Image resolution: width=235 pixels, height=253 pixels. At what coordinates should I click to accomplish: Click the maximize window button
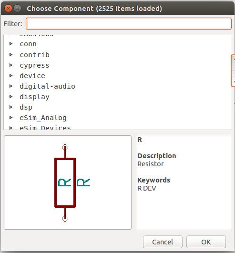click(18, 8)
